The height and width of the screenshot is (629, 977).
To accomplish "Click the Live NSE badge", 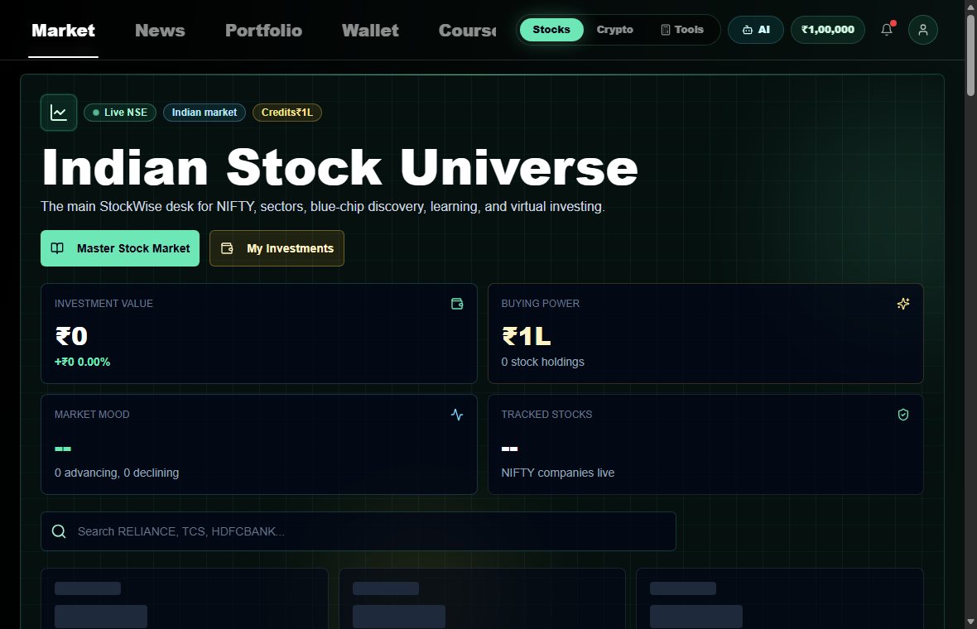I will point(119,113).
